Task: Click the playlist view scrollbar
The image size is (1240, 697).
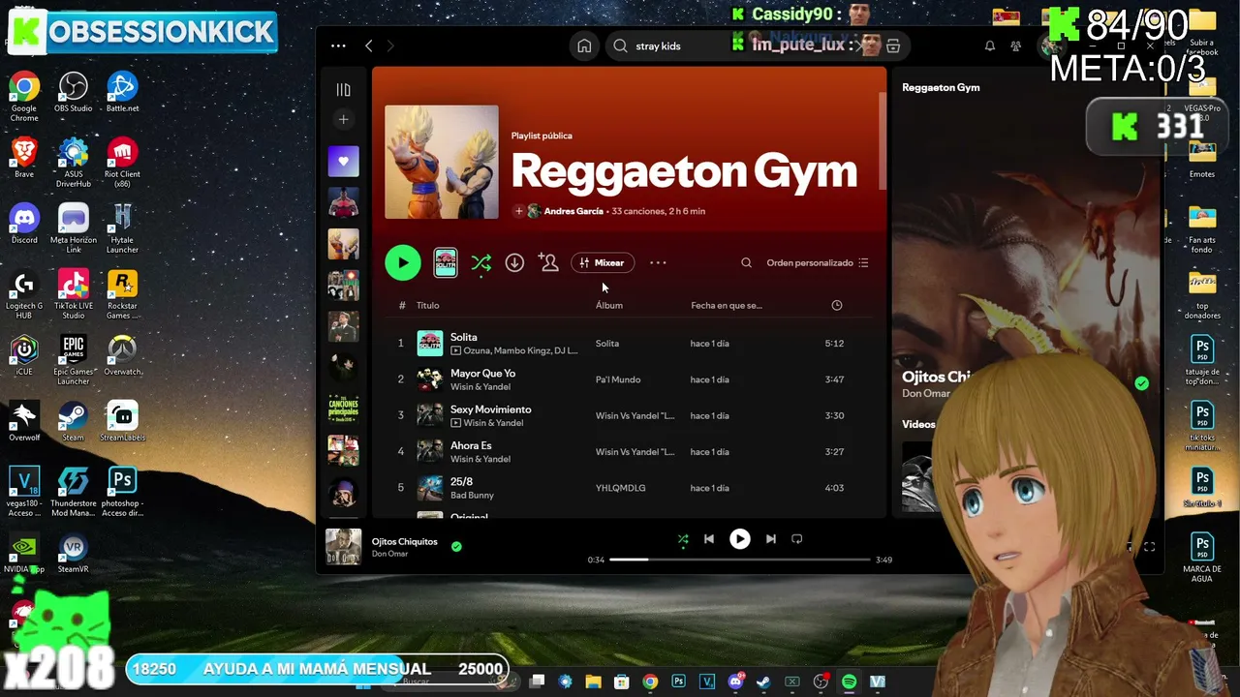Action: point(883,140)
